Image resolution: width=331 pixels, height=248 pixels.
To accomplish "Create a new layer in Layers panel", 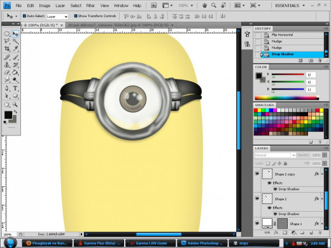I will [x=311, y=233].
